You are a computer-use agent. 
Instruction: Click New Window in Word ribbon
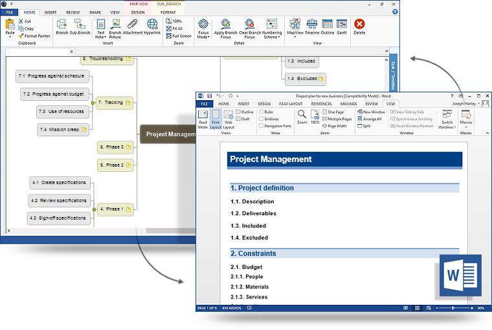(371, 112)
